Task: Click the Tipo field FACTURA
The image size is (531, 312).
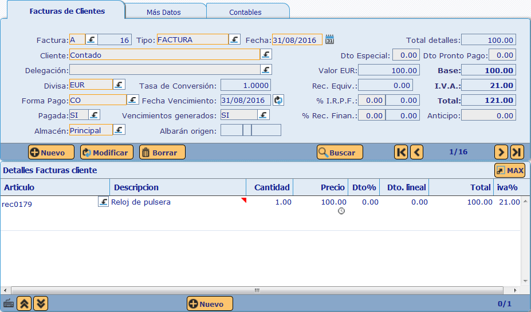Action: pos(192,39)
